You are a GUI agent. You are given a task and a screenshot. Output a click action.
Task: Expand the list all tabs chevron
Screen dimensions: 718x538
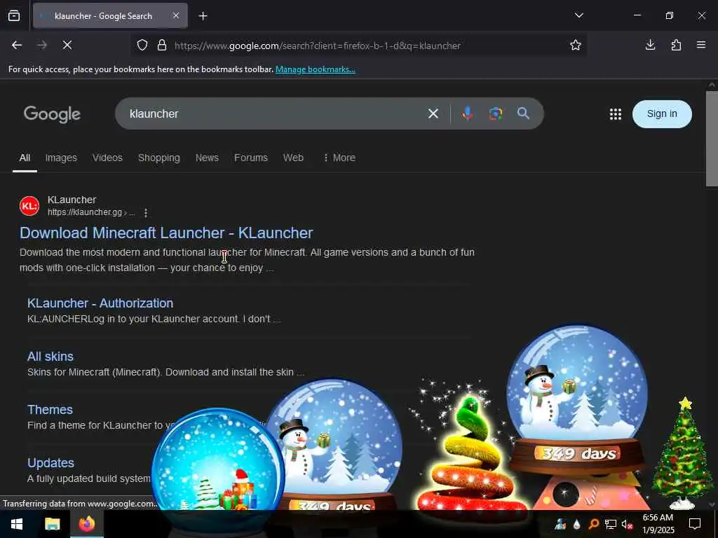click(578, 15)
